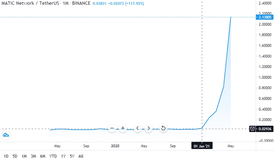Click the 2.13805 current price label
Screen dimensions: 274x160
264,17
